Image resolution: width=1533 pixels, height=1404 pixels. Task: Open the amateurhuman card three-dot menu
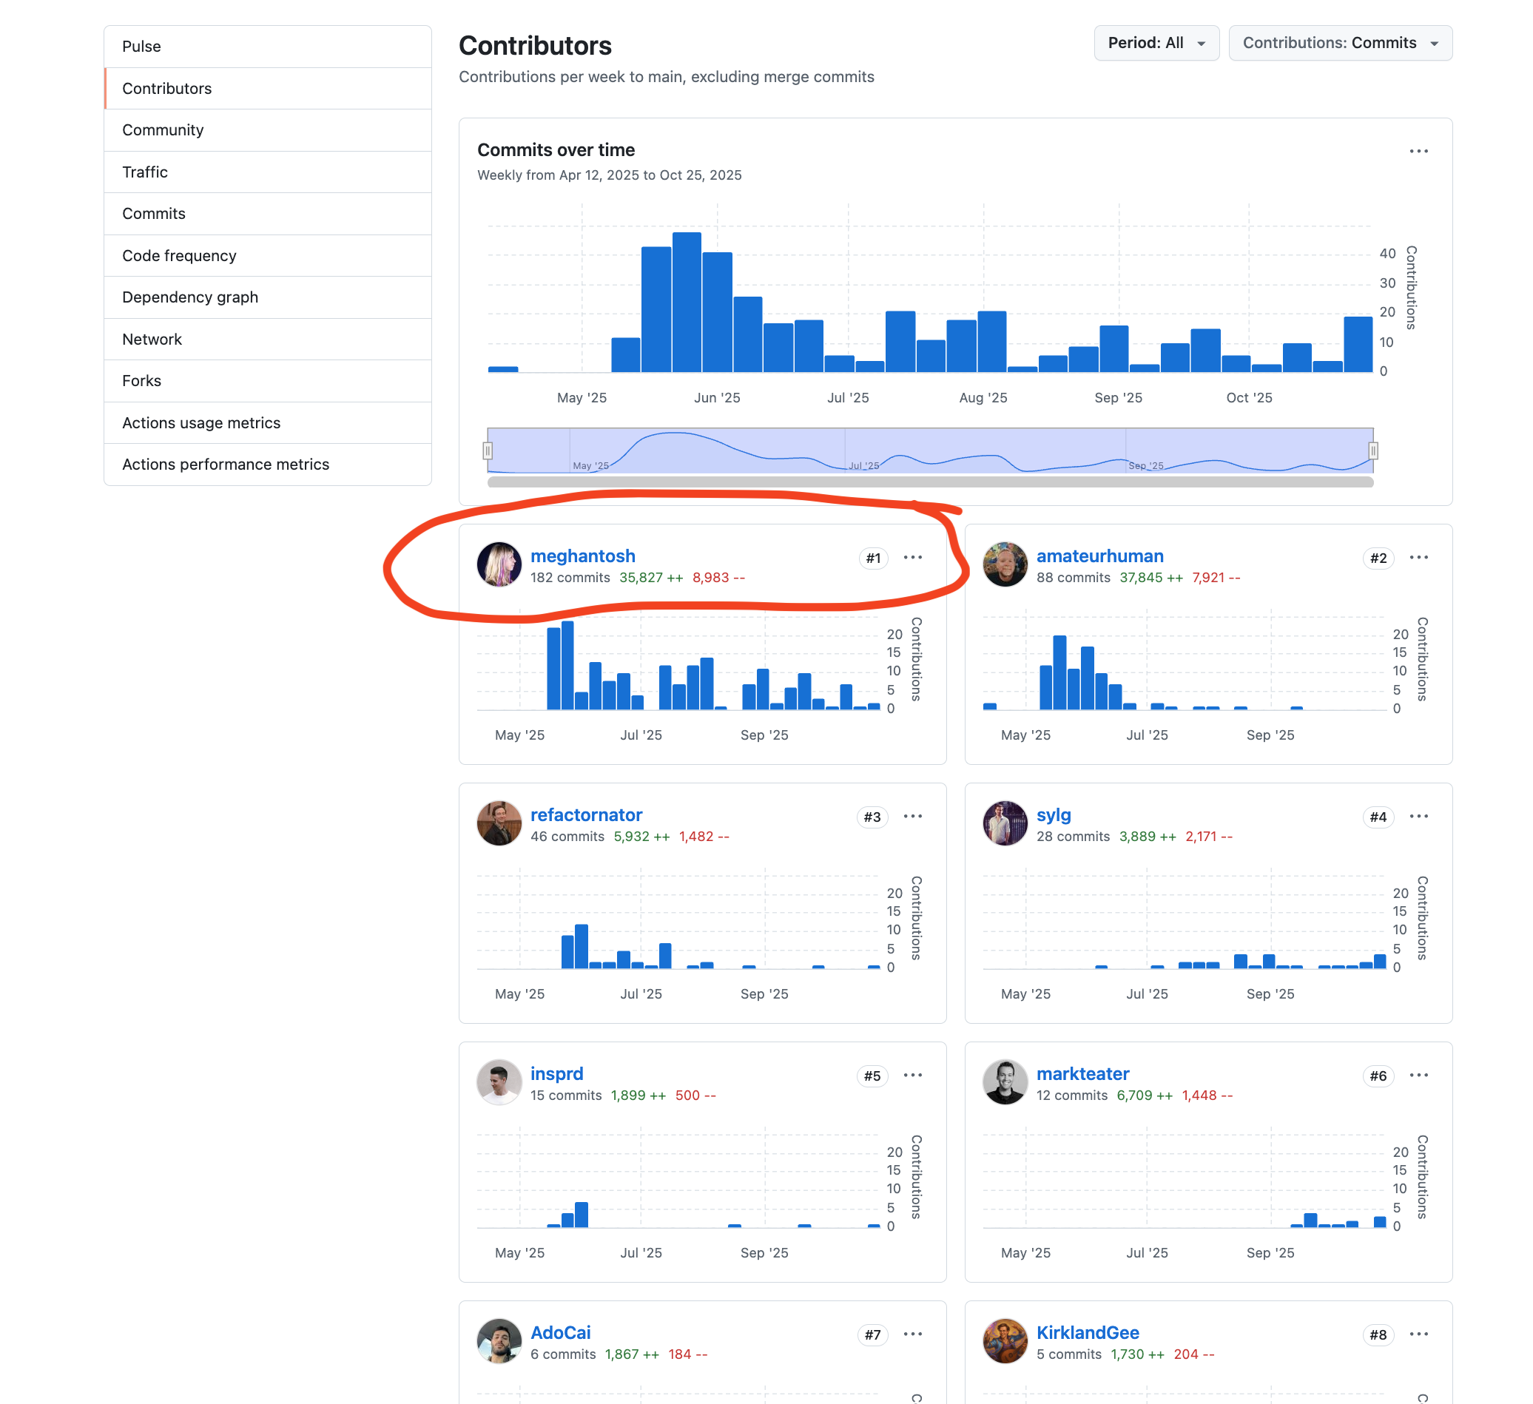[x=1418, y=558]
